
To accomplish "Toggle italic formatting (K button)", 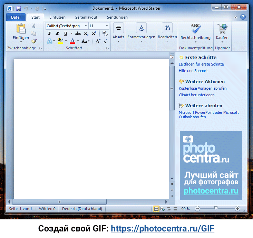I will [57, 33].
